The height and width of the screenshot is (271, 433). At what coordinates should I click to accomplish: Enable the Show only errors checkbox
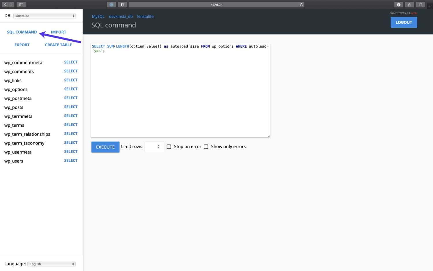pos(206,147)
